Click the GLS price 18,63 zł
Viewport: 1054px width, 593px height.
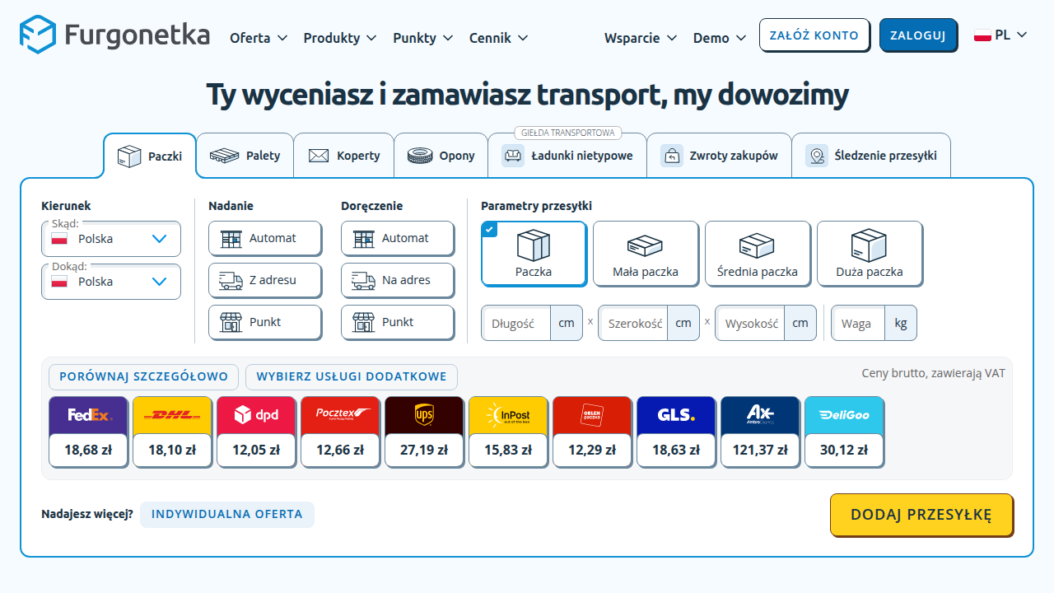677,450
